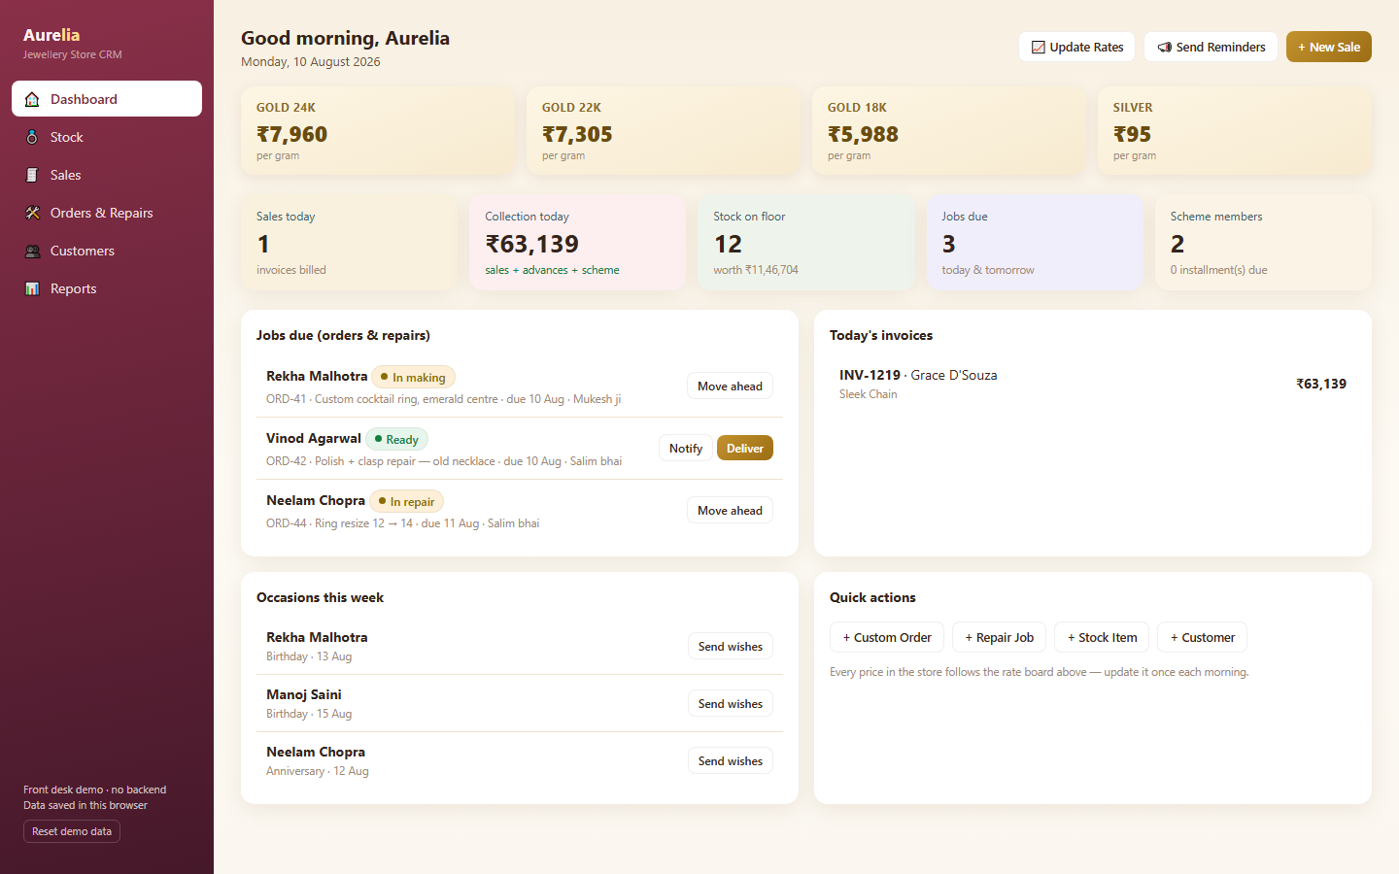Click the Update Rates button
The height and width of the screenshot is (874, 1399).
click(x=1076, y=47)
